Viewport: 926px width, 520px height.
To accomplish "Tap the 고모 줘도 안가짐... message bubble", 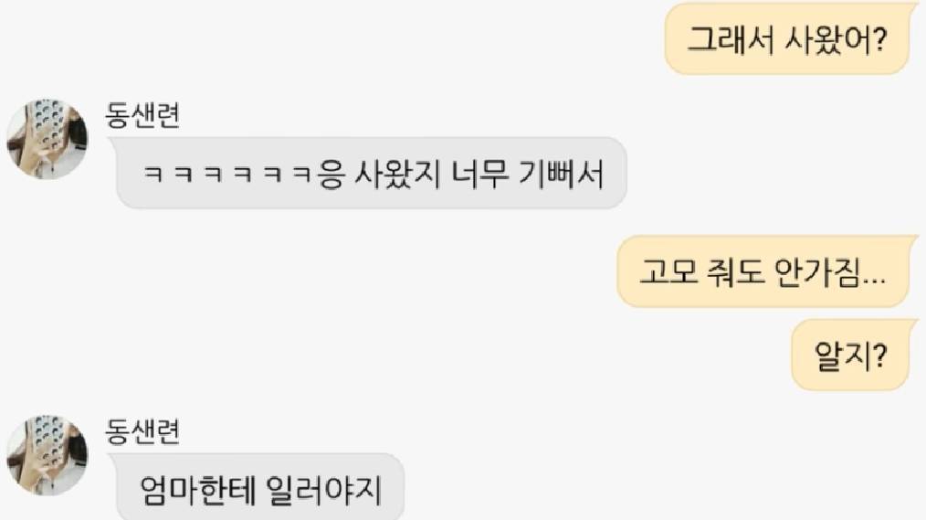I will [x=765, y=271].
